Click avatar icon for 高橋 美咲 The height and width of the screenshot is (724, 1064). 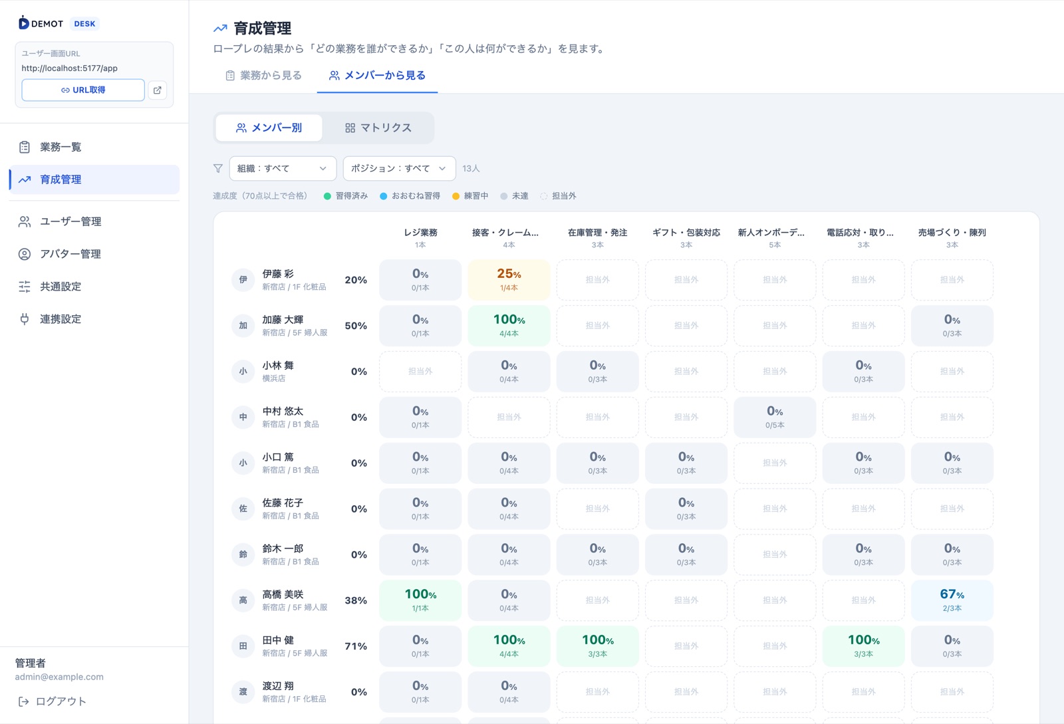coord(243,600)
